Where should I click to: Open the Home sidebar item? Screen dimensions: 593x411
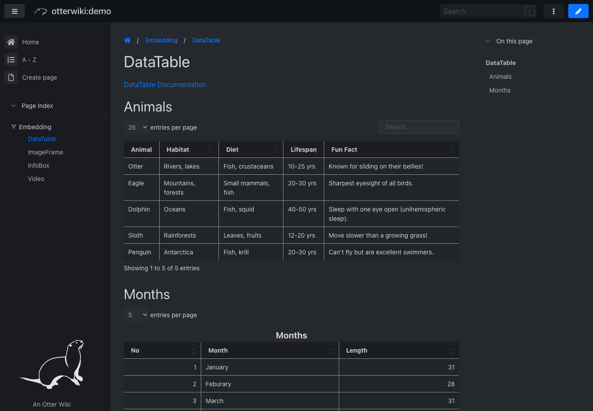pos(31,42)
